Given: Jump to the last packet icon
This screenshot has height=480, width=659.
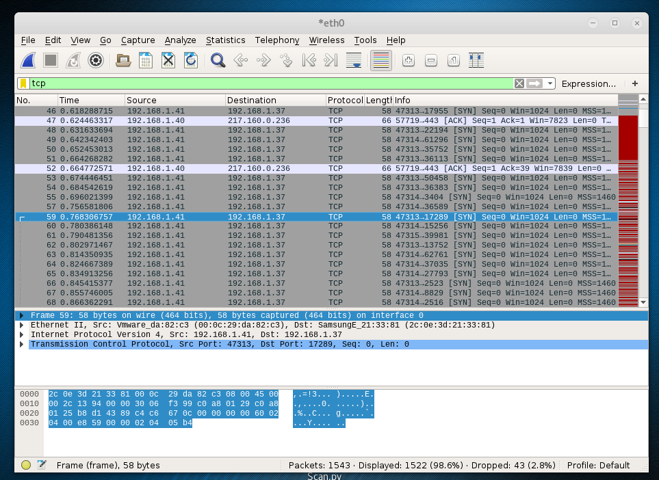Looking at the screenshot, I should pos(331,60).
